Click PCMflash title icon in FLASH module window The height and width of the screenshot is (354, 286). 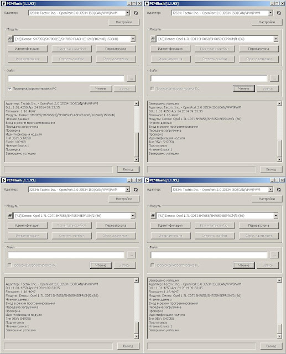(x=4, y=3)
